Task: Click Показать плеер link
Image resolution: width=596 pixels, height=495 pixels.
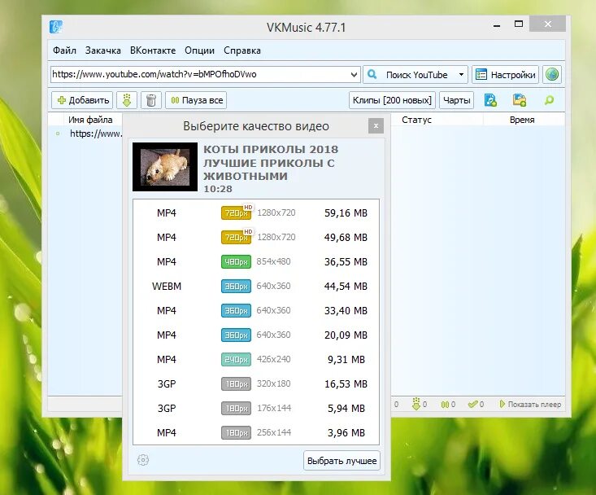Action: [x=530, y=404]
